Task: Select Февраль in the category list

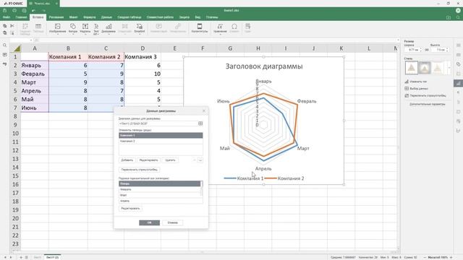Action: pos(159,189)
